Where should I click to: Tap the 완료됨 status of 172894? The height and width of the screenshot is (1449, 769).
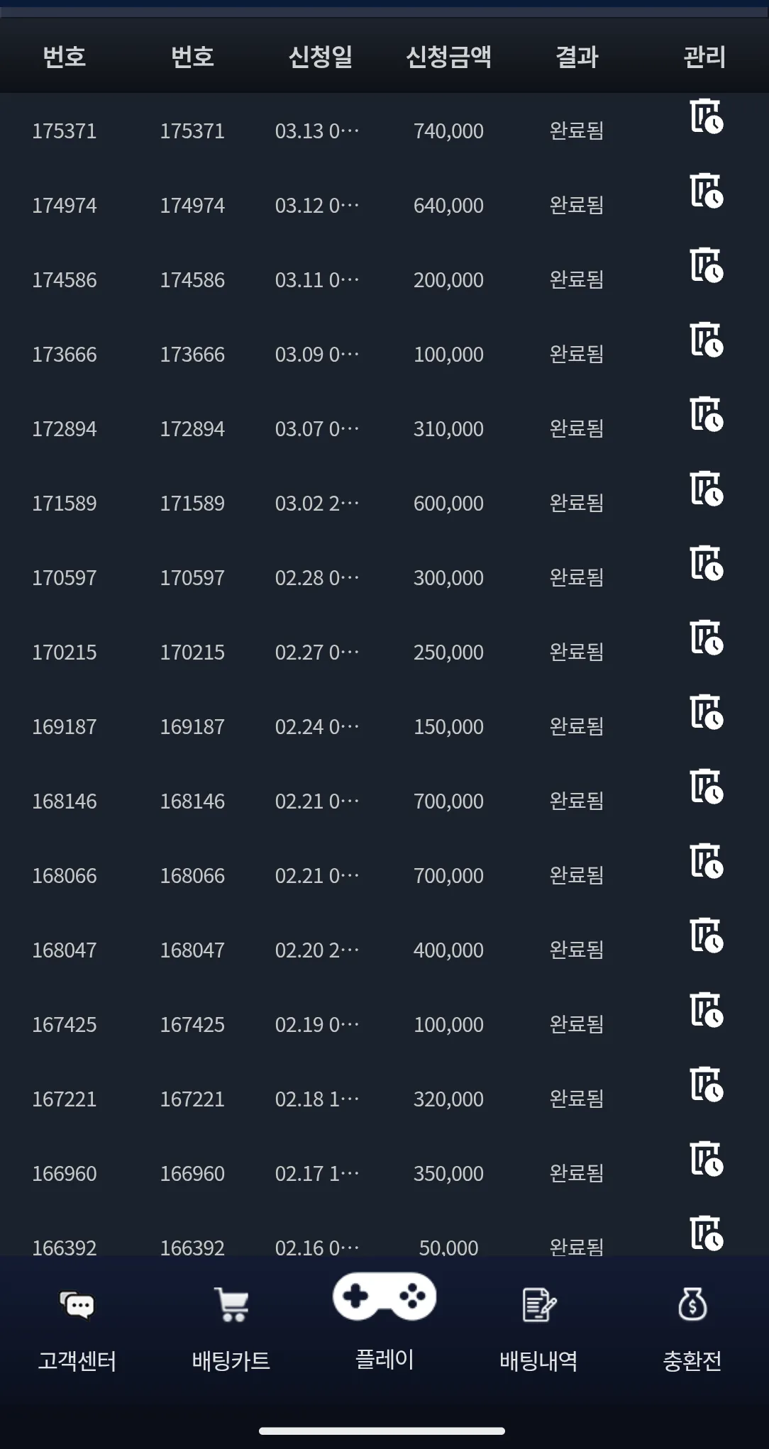click(577, 428)
